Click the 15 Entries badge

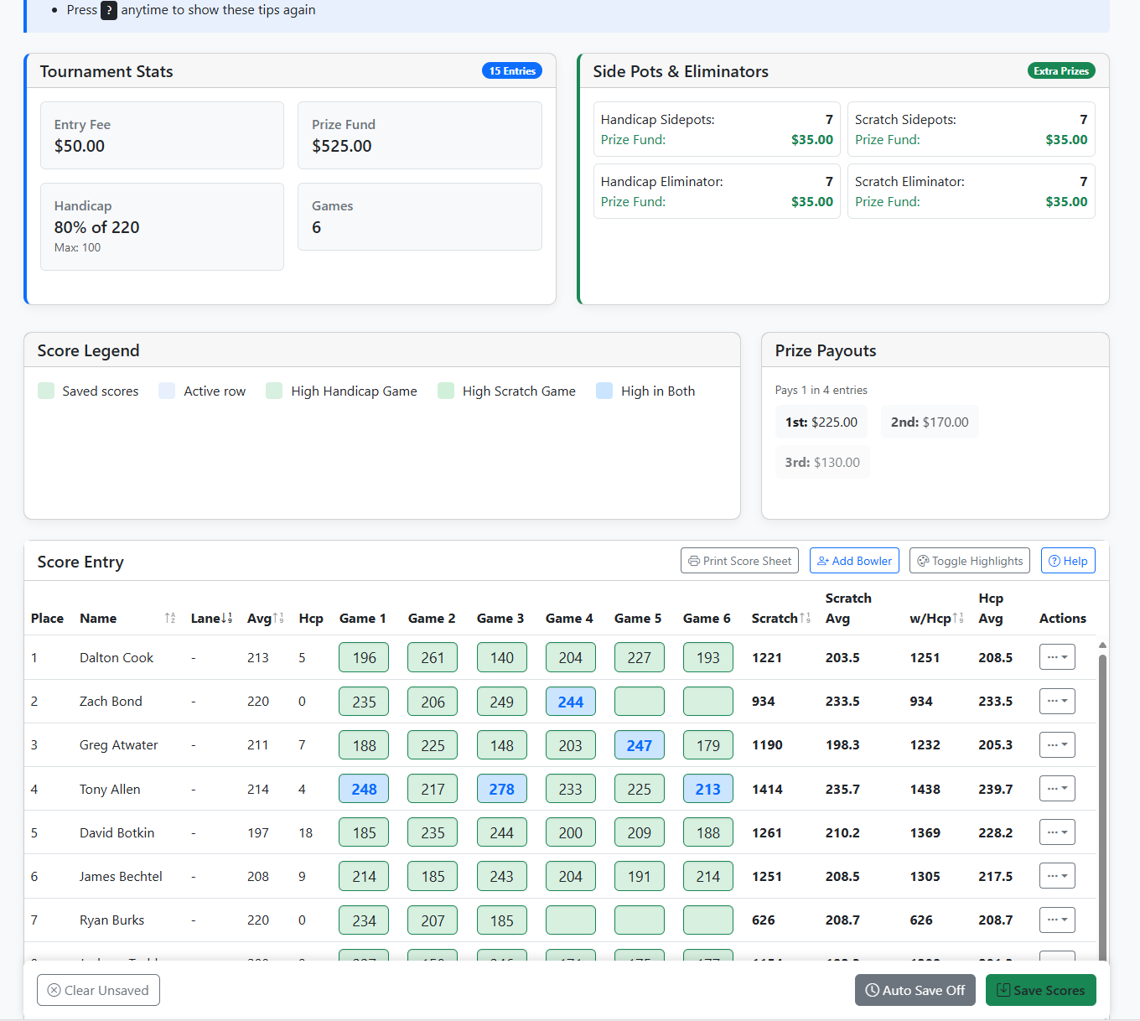click(512, 71)
